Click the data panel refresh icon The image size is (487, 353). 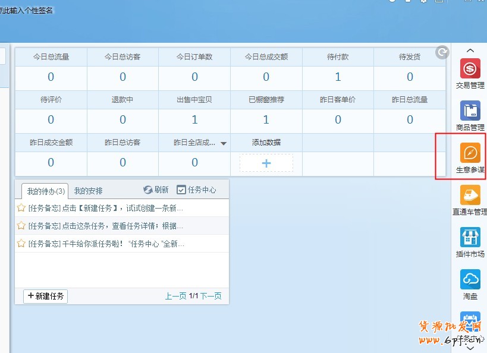coord(442,53)
